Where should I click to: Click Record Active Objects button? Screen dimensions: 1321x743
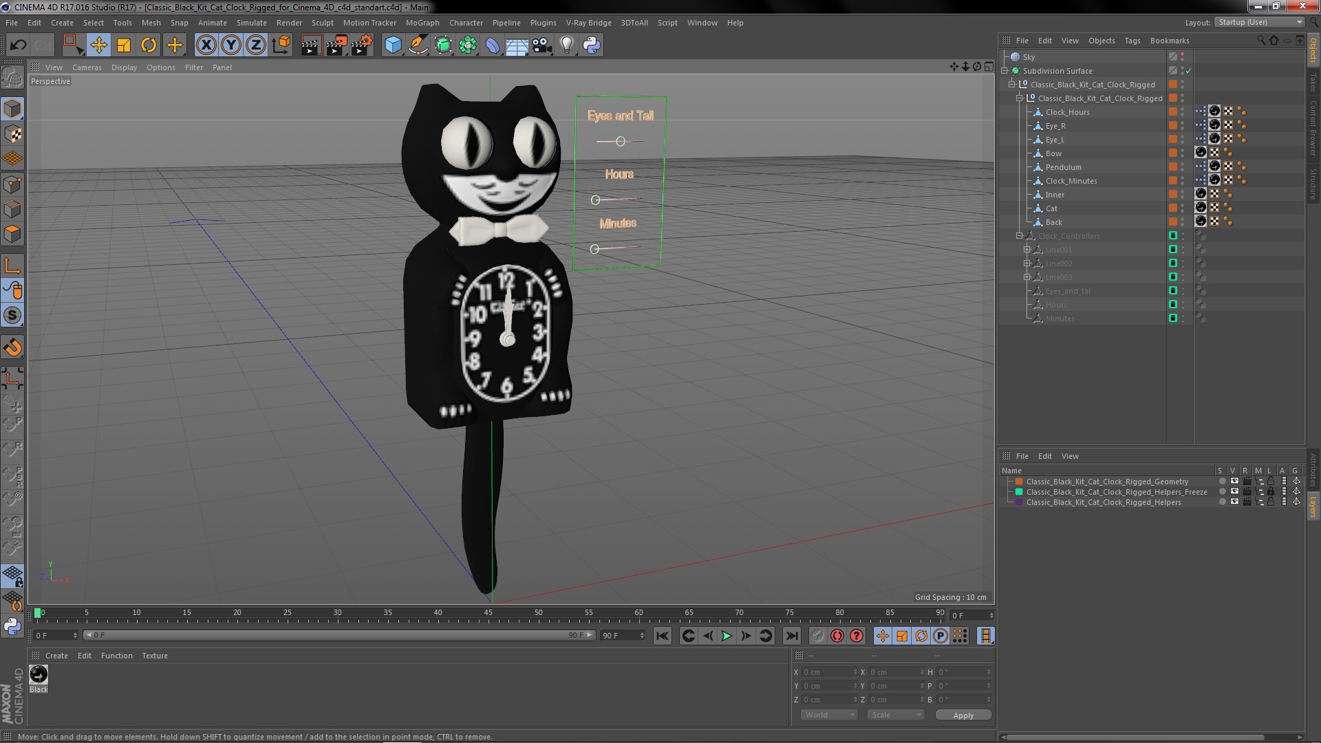(x=817, y=636)
